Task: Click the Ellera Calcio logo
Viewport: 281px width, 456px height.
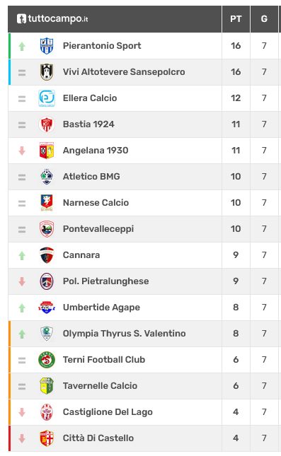Action: [x=47, y=98]
